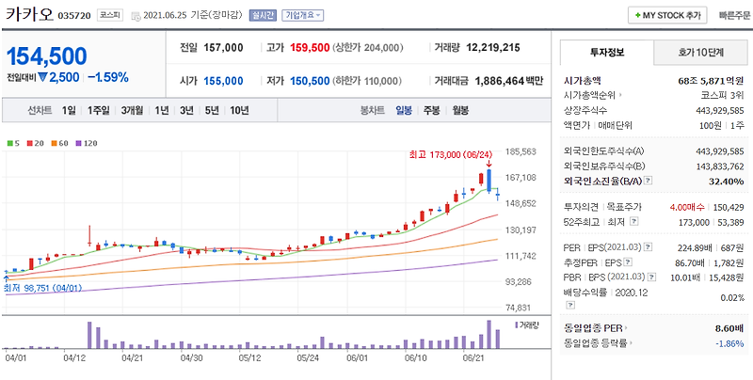Click the 최저 98,751 (04/01) chart label

coord(42,289)
